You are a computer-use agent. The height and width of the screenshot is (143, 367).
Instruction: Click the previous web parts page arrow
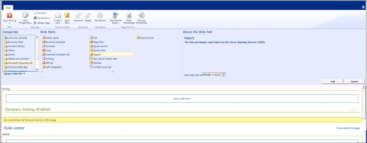coord(42,72)
